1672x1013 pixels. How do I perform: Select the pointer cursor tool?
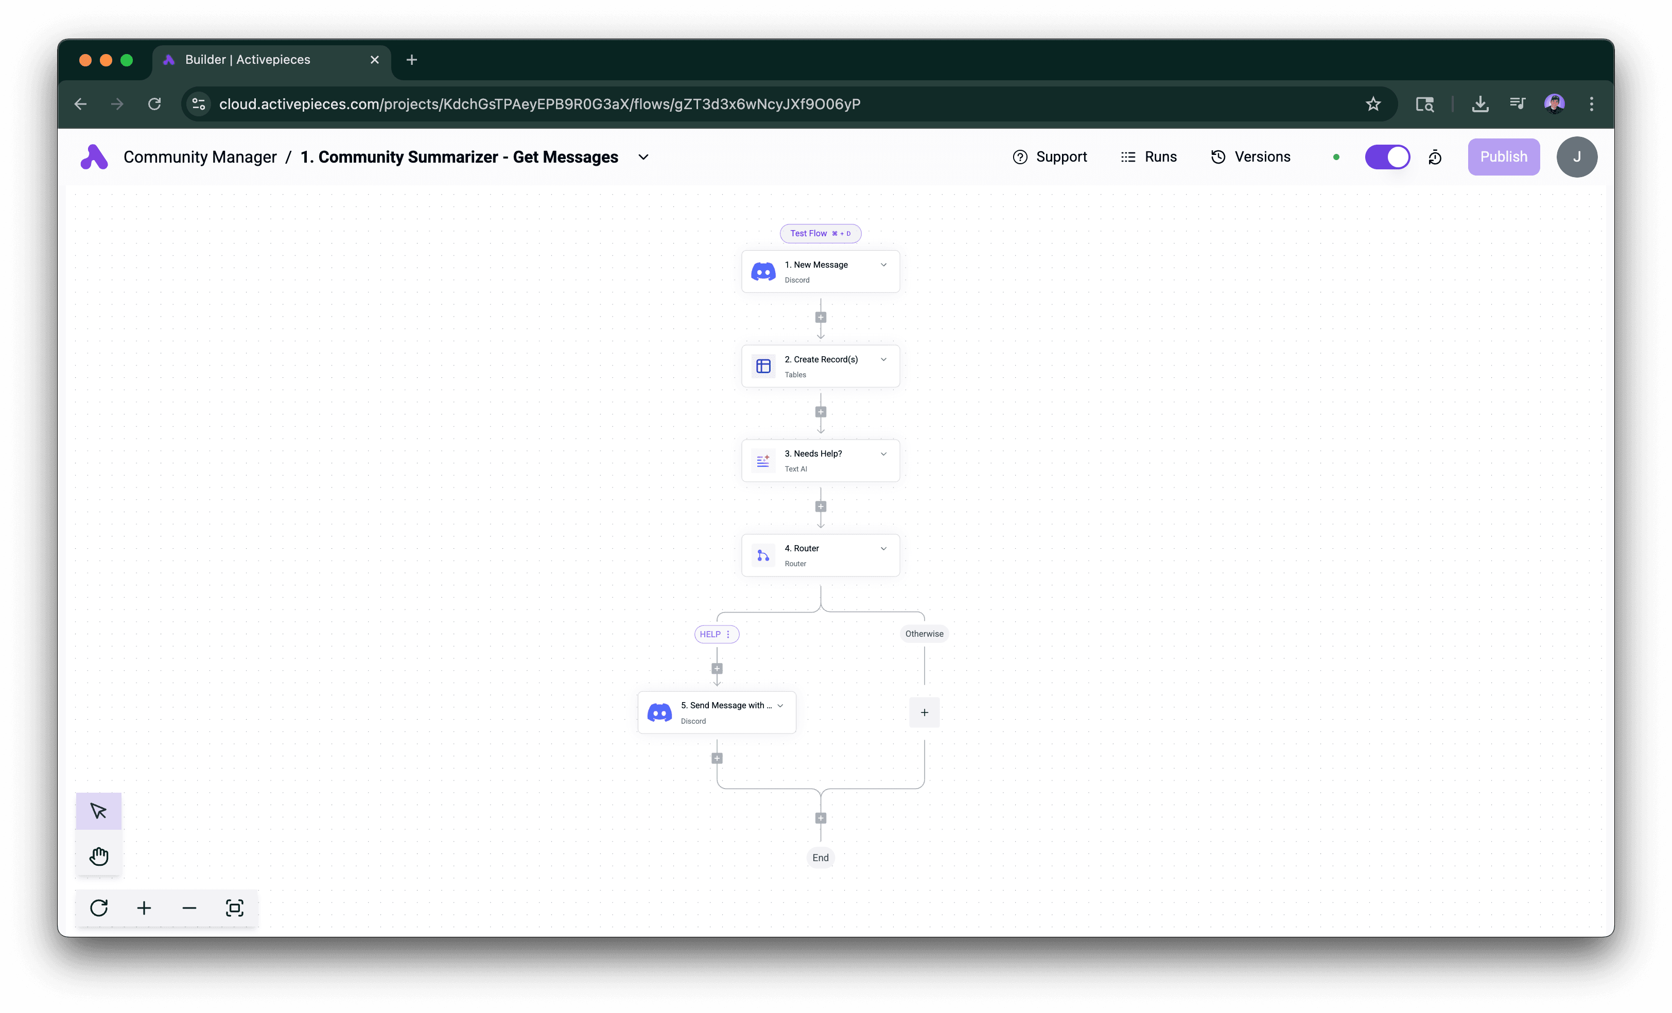tap(98, 811)
